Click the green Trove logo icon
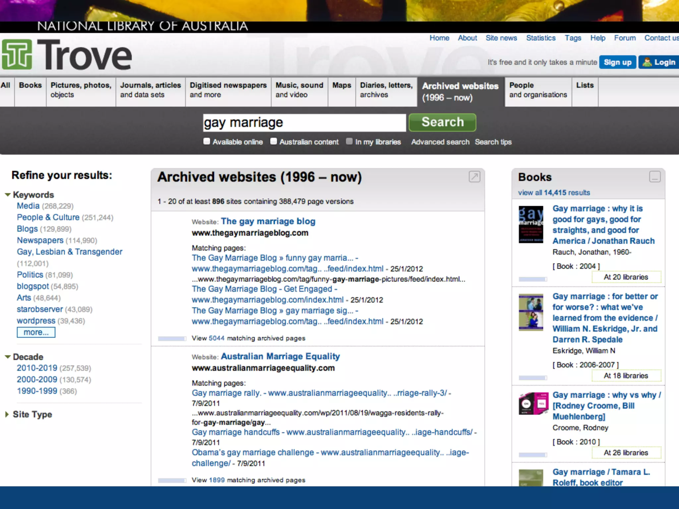 [x=17, y=55]
